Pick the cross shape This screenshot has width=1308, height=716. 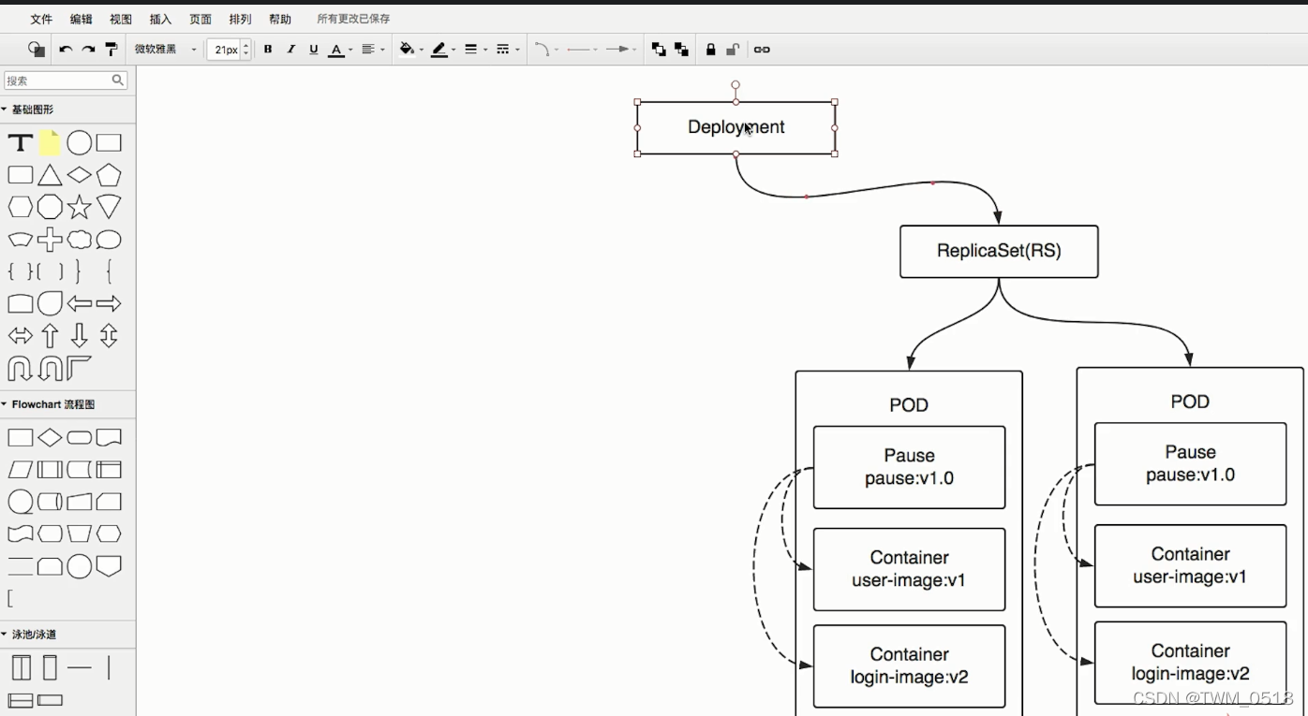tap(50, 240)
